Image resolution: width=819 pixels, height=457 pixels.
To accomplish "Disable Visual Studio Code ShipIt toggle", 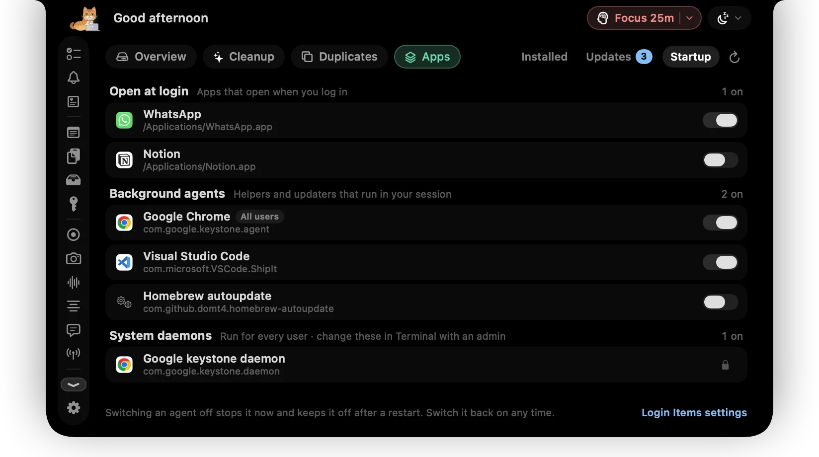I will (720, 262).
